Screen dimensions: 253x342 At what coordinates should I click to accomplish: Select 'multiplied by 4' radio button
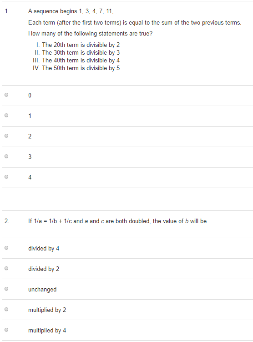(6, 330)
